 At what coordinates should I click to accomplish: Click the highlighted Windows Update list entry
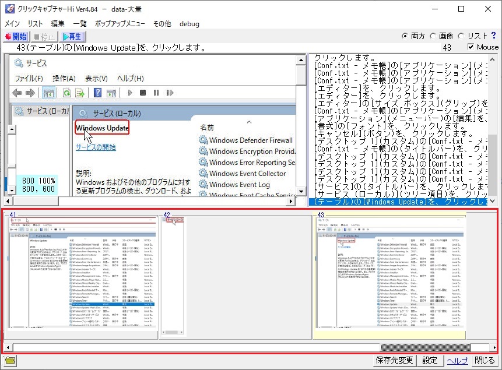point(398,202)
